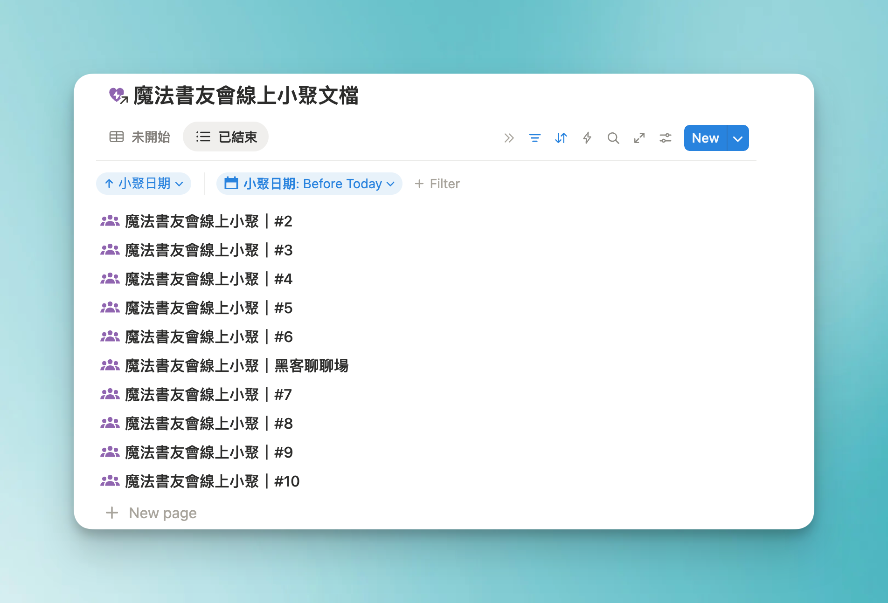Image resolution: width=888 pixels, height=603 pixels.
Task: Click the double chevron expand tabs icon
Action: pyautogui.click(x=508, y=138)
